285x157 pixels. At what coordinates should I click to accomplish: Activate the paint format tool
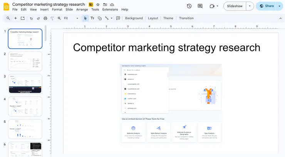coord(52,18)
